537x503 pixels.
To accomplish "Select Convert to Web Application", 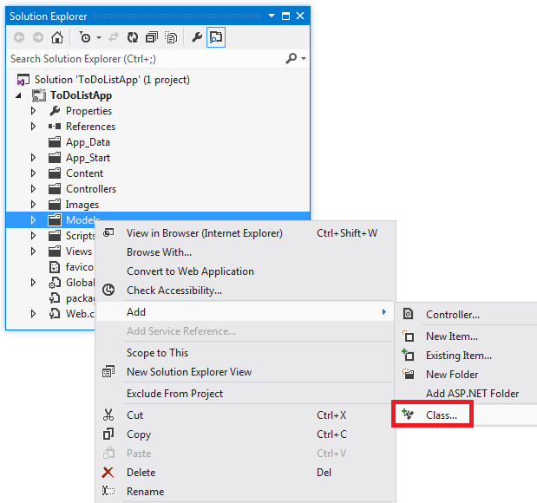I will [246, 271].
